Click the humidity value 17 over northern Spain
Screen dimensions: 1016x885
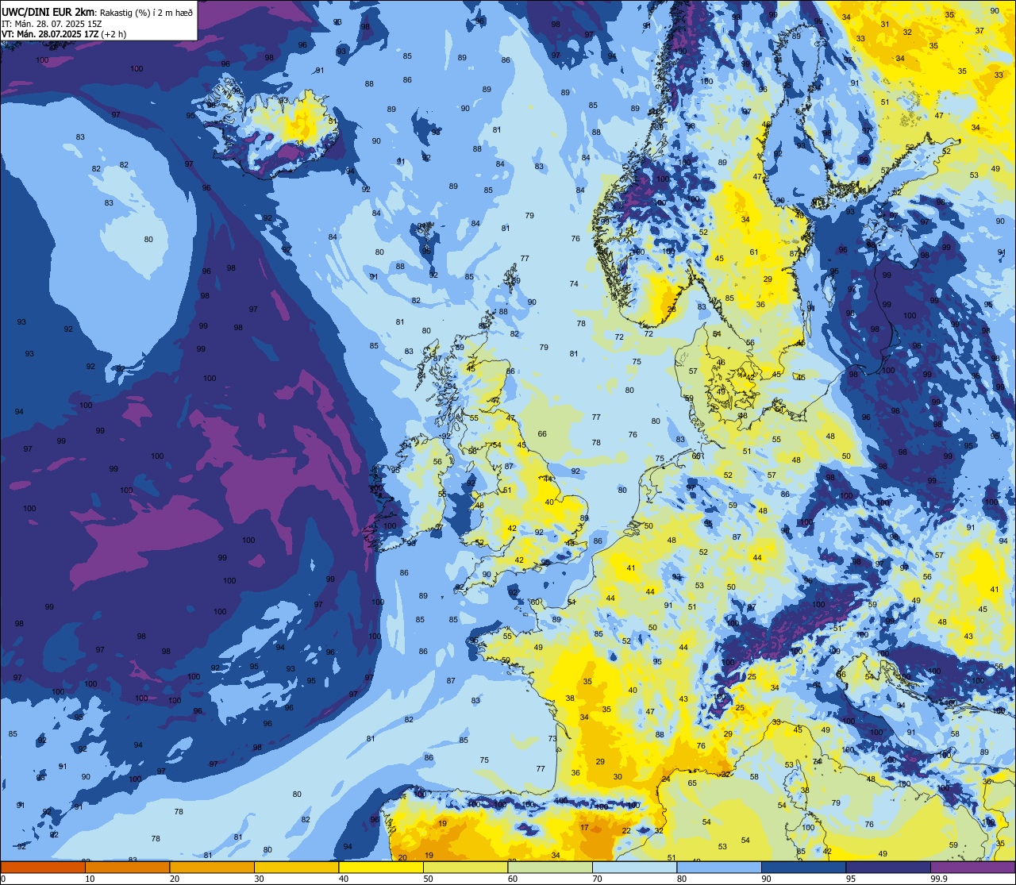[x=584, y=828]
